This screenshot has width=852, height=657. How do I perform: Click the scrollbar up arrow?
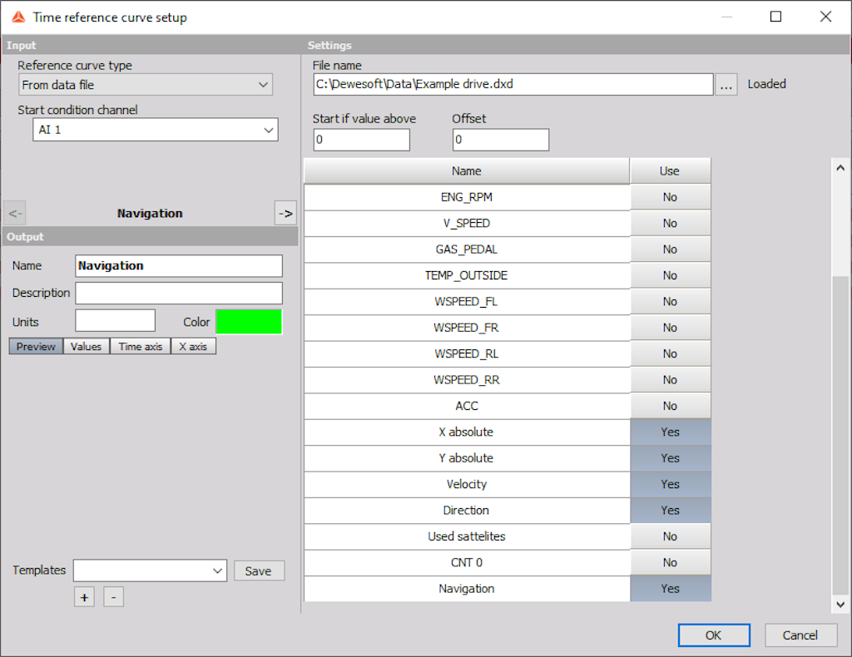point(840,168)
